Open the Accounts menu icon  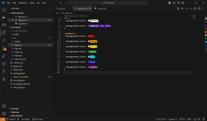click(4, 106)
